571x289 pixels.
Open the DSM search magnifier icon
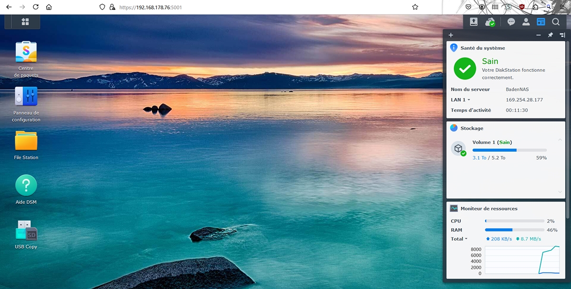tap(556, 22)
